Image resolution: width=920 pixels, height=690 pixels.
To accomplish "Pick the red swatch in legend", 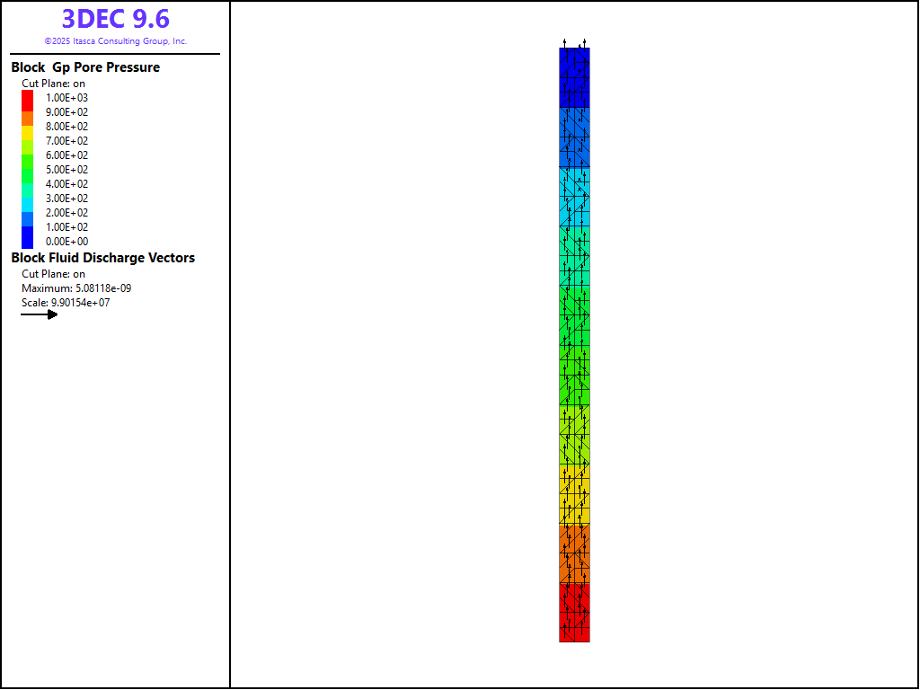I will (x=28, y=98).
